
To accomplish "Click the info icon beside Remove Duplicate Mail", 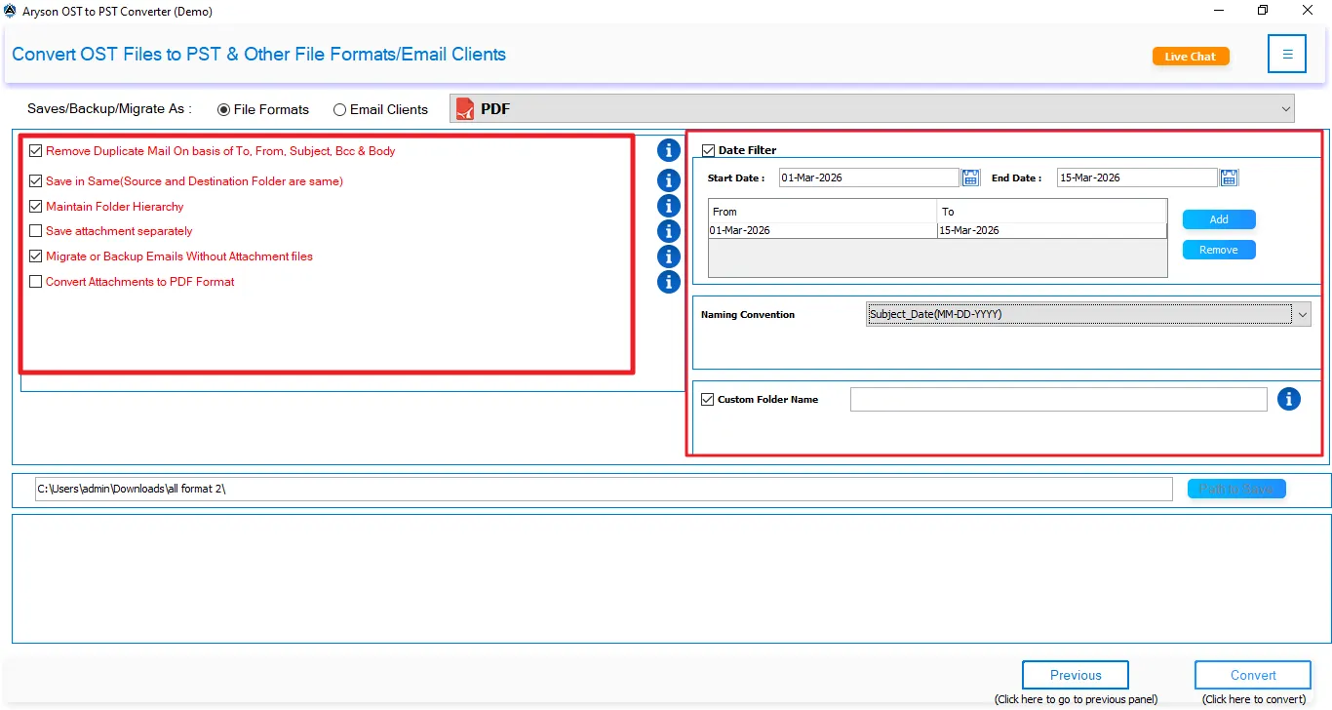I will tap(668, 150).
